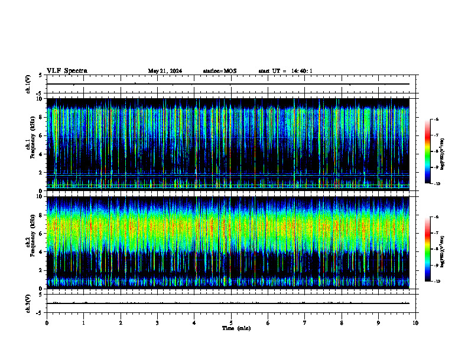Click the "10" minute tick on the time axis
This screenshot has width=468, height=362.
(415, 323)
